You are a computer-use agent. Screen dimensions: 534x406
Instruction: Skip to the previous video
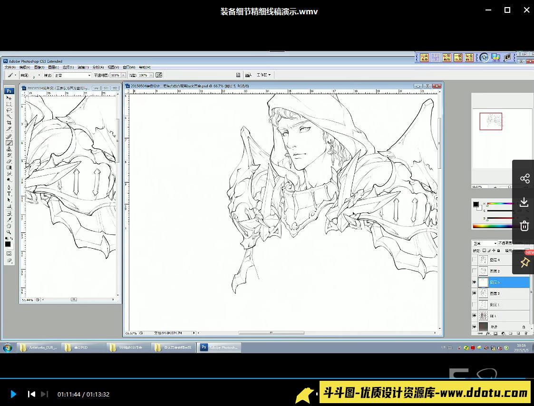click(31, 394)
